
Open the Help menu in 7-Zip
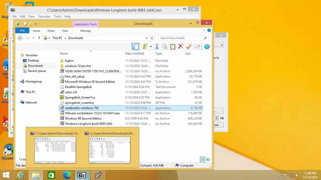[67, 16]
